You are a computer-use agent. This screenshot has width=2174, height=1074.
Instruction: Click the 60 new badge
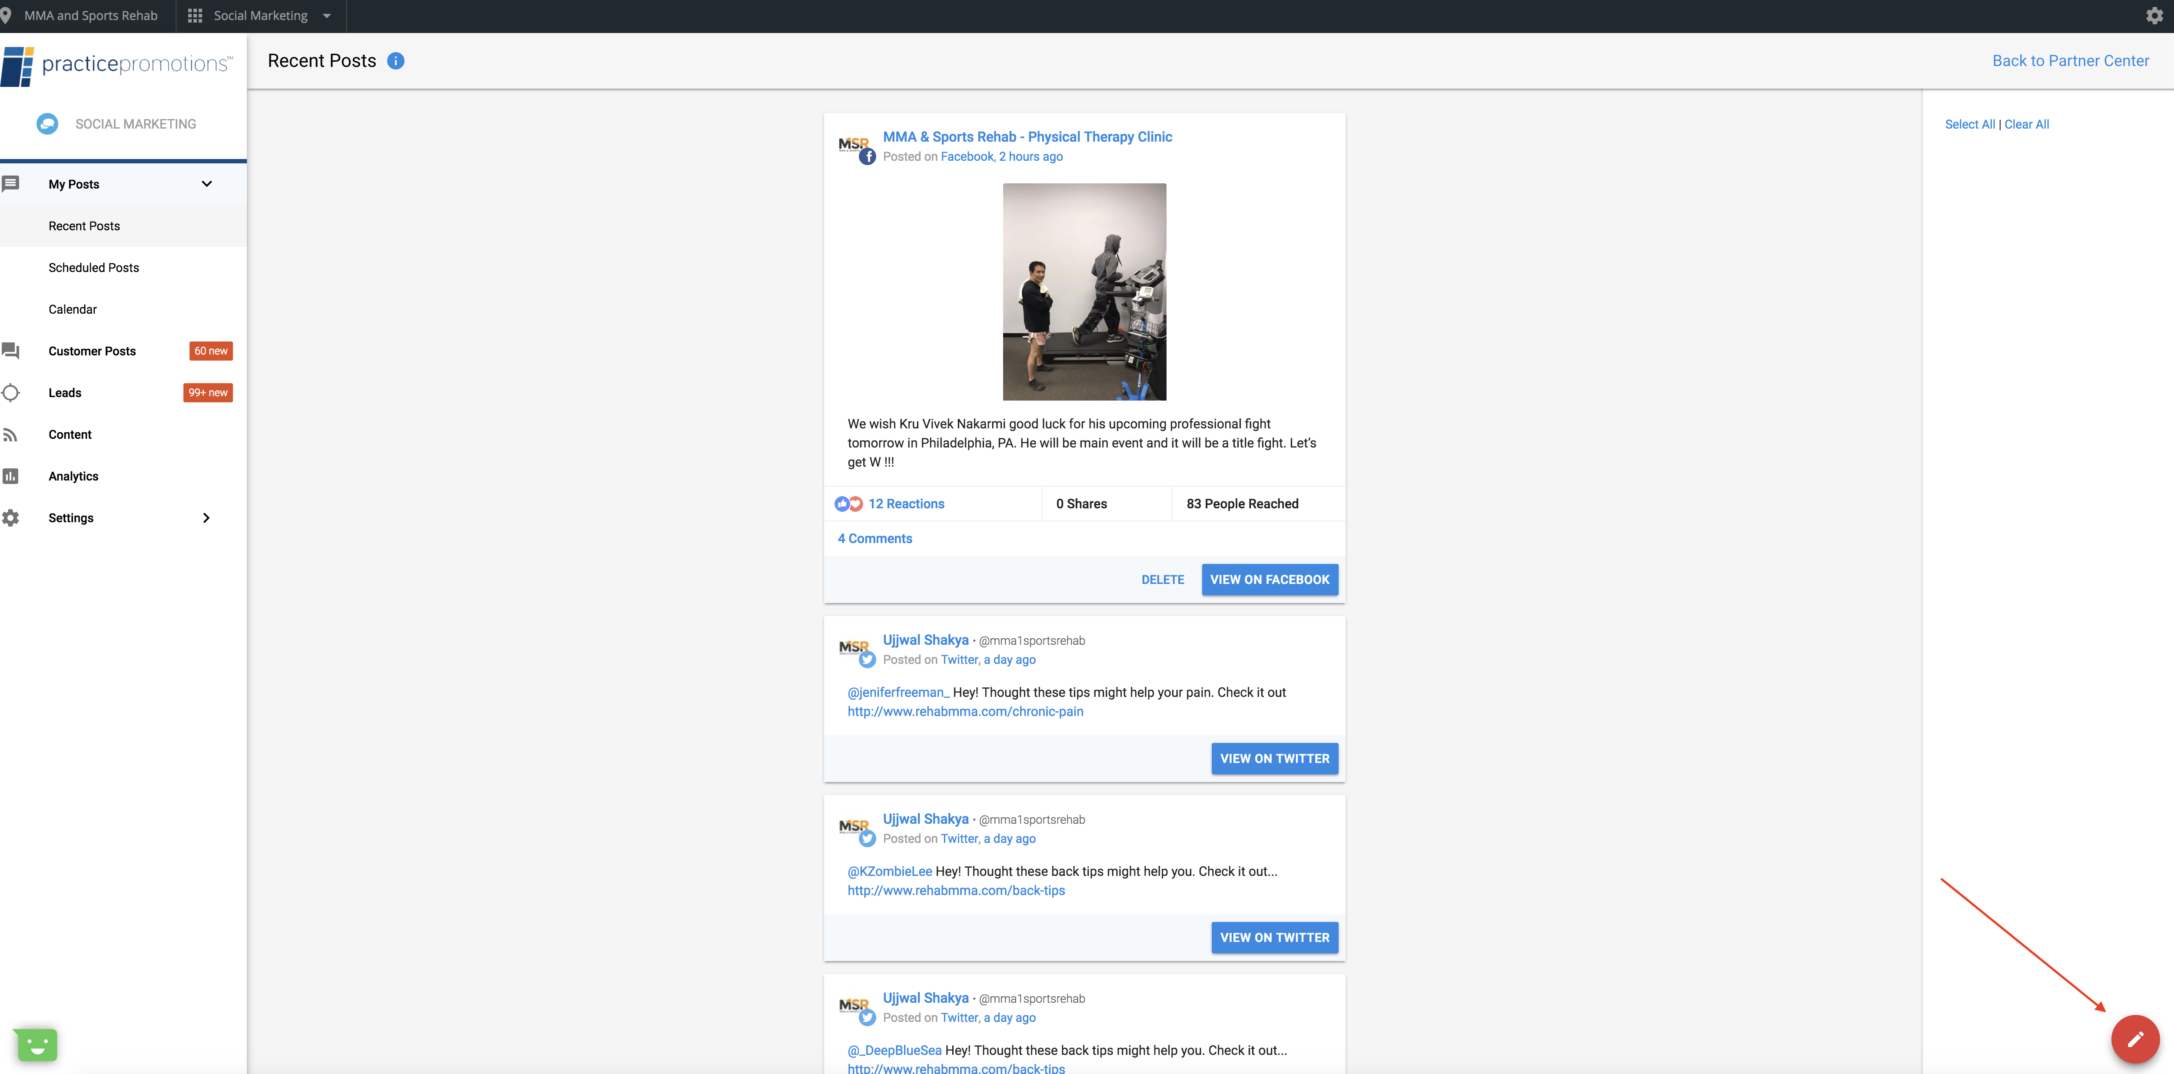211,351
